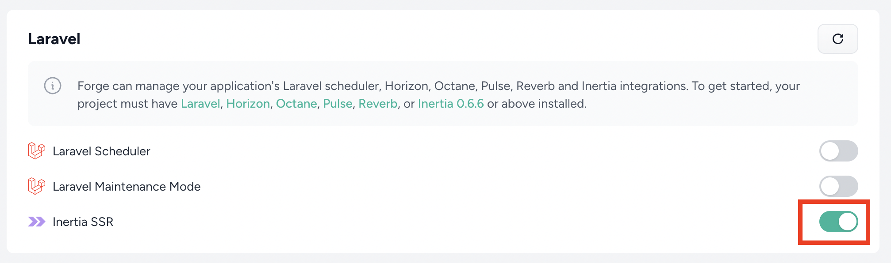Open the Inertia 0.6.6 link
The image size is (891, 263).
coord(451,104)
